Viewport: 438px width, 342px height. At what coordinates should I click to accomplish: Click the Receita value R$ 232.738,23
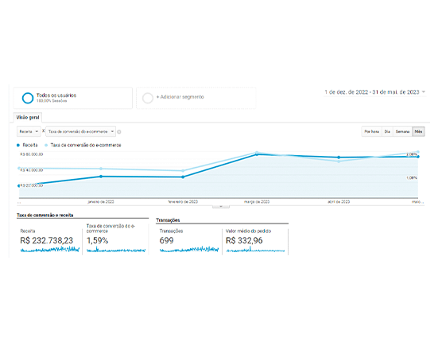tap(46, 240)
